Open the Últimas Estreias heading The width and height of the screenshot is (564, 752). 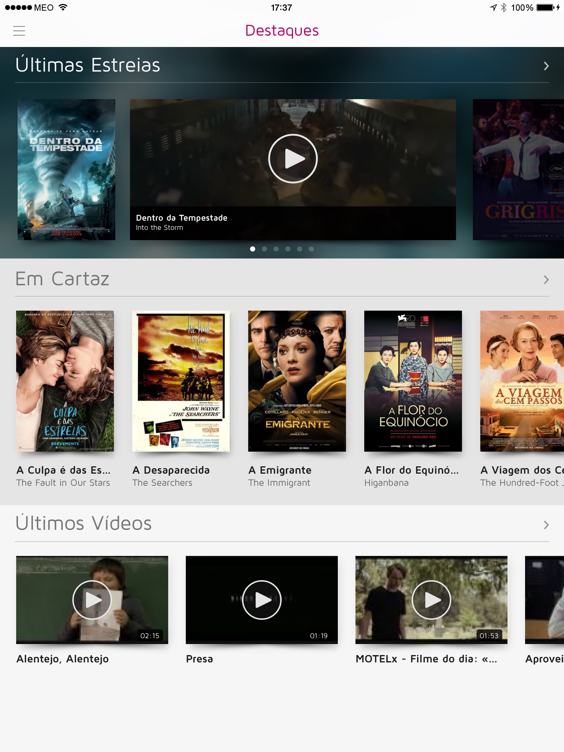pos(88,65)
